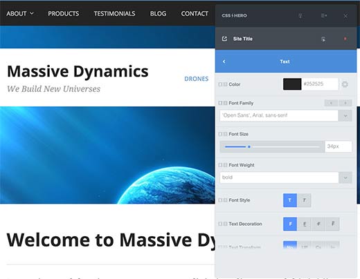
Task: Click the Font Style property label
Action: coord(240,200)
